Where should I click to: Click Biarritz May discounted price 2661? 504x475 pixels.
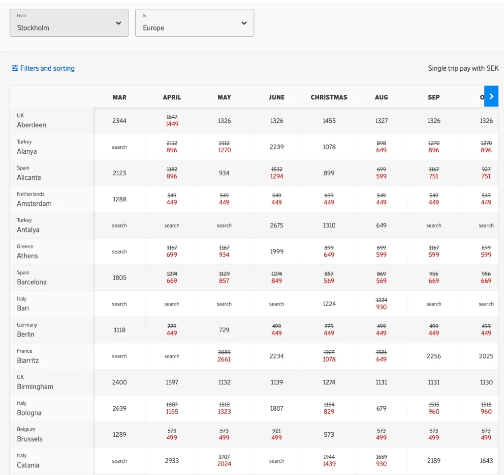[x=224, y=359]
